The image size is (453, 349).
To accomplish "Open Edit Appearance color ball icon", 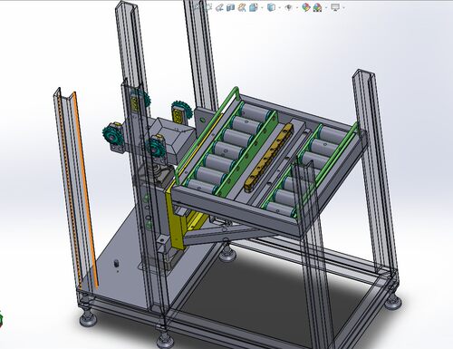I will point(306,7).
